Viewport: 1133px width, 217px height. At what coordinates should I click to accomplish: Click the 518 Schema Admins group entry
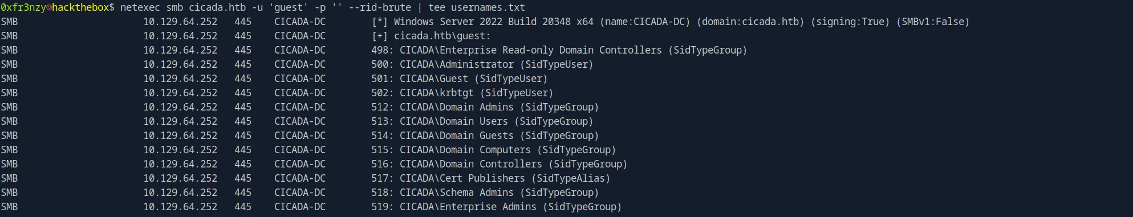coord(485,193)
